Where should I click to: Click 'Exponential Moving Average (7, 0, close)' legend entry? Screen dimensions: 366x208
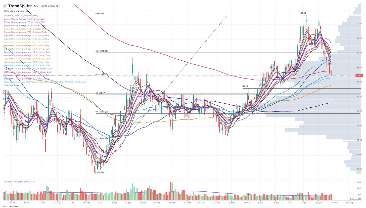point(26,39)
